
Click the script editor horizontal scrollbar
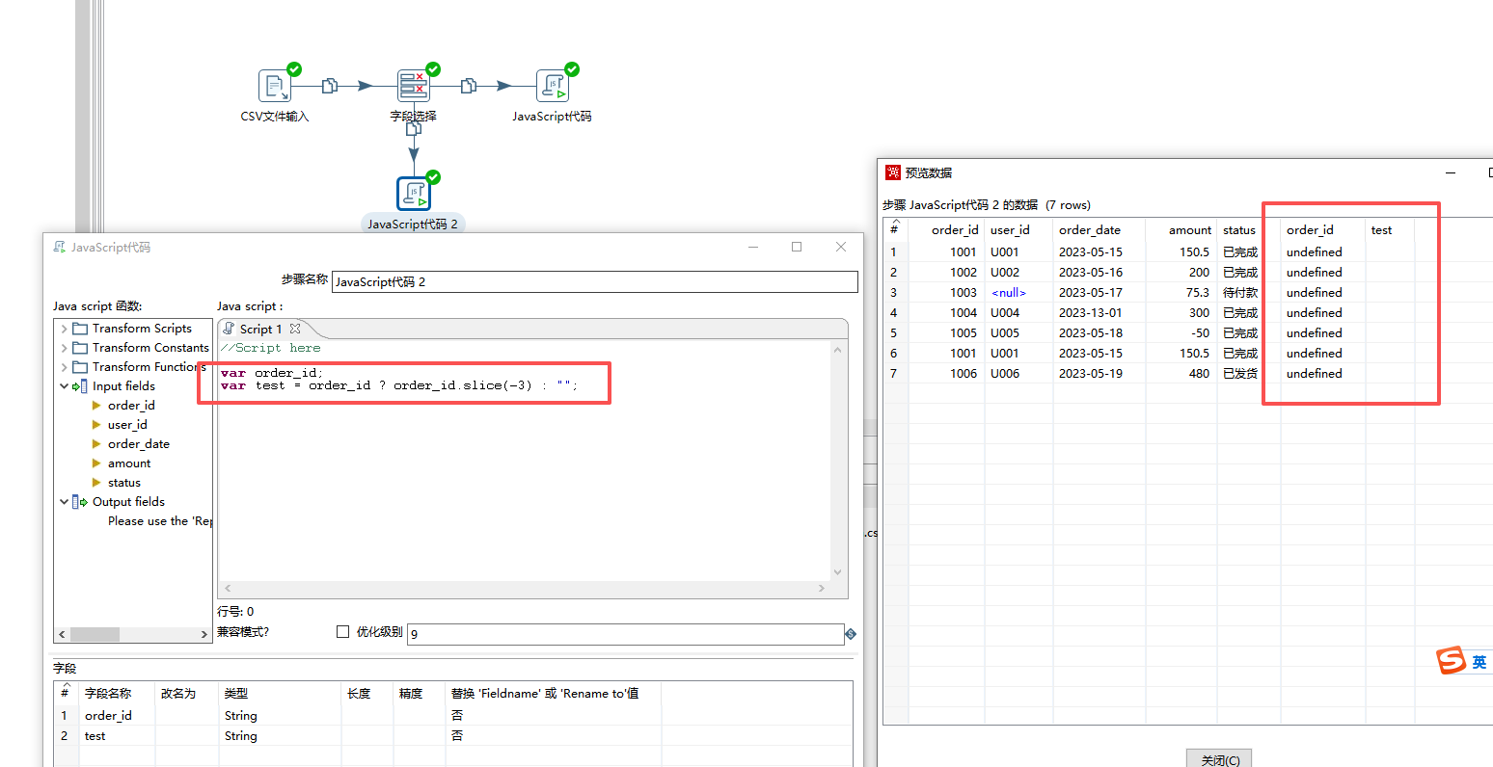point(525,588)
